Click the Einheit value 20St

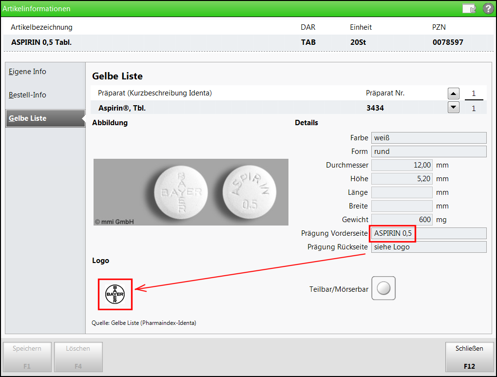click(358, 42)
